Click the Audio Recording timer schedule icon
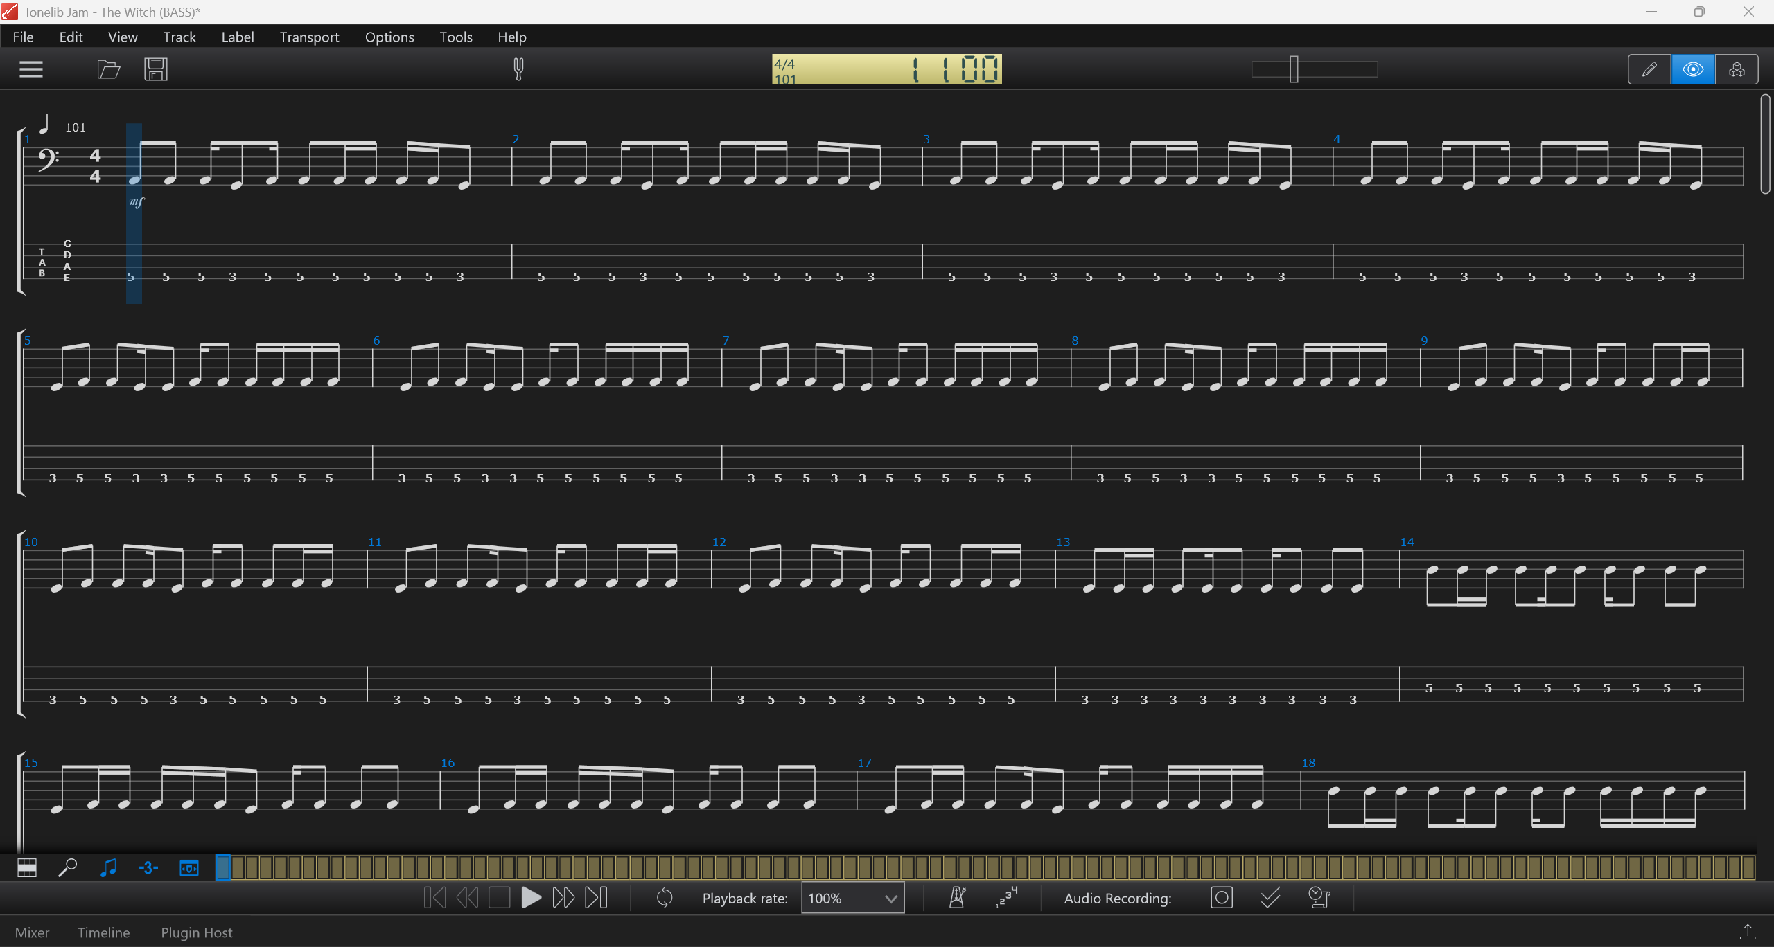Screen dimensions: 1774x947 point(1319,898)
